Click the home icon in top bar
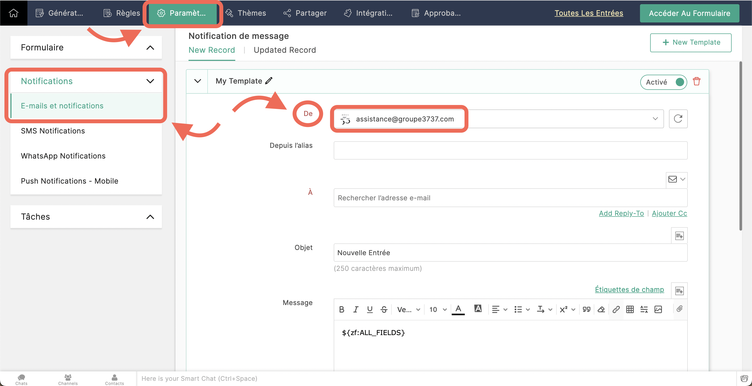This screenshot has width=752, height=386. point(13,13)
